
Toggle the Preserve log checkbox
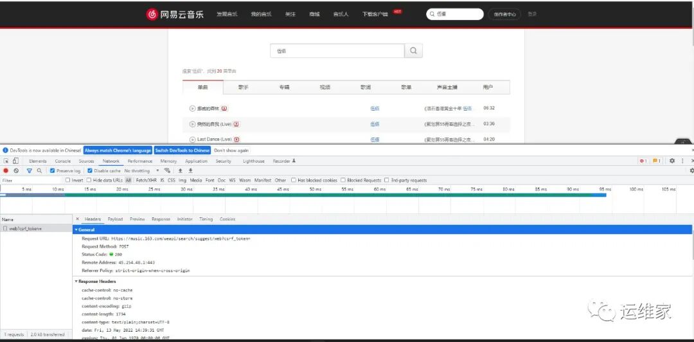[52, 170]
